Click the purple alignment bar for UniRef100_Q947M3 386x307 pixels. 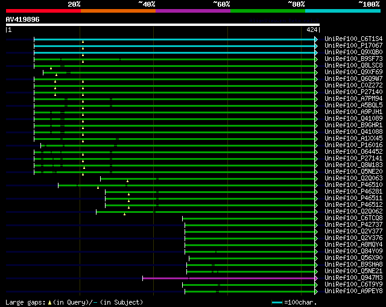click(x=229, y=279)
